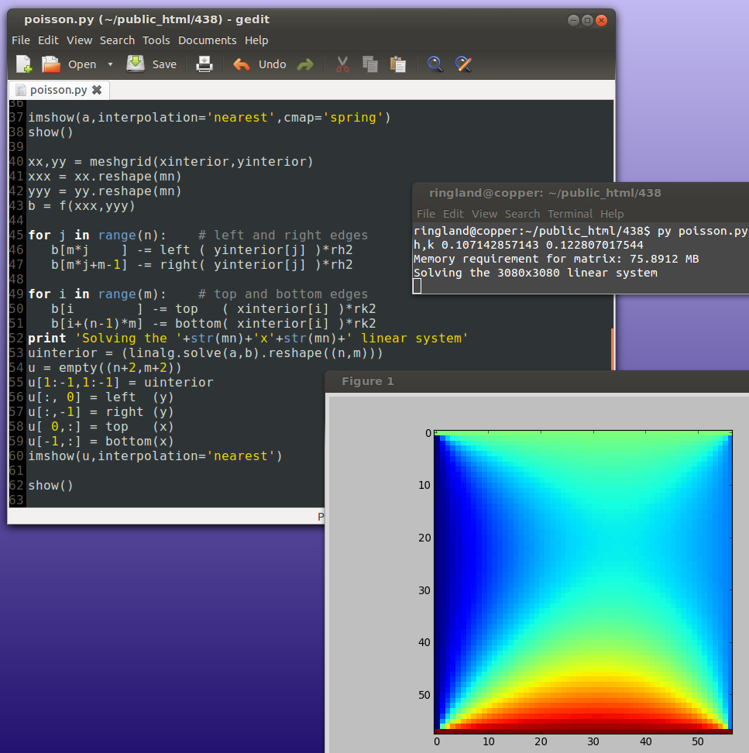Open Find with the magnifier icon
Viewport: 749px width, 753px height.
pos(435,64)
